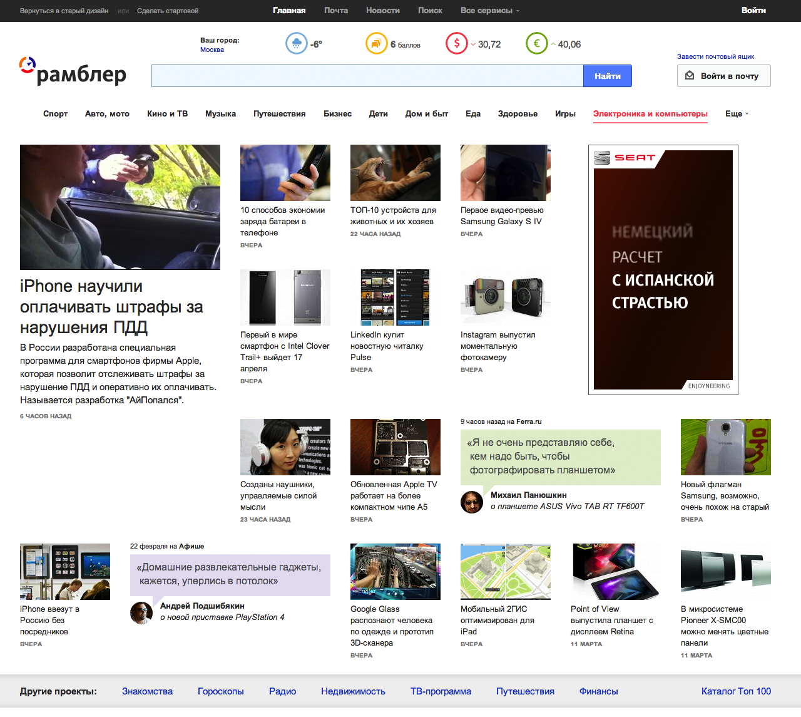Open Pioneer X-SMC00 microsystem thumbnail
801x717 pixels.
pos(726,572)
